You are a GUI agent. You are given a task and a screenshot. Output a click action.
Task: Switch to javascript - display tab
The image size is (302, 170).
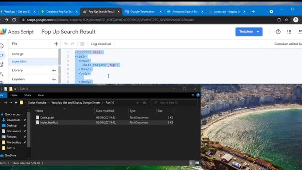(x=227, y=12)
